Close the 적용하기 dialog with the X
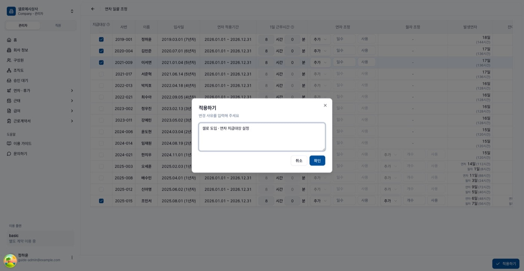This screenshot has width=524, height=271. click(x=325, y=105)
